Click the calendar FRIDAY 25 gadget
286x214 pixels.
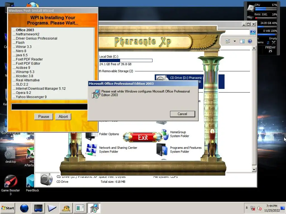coord(270,49)
